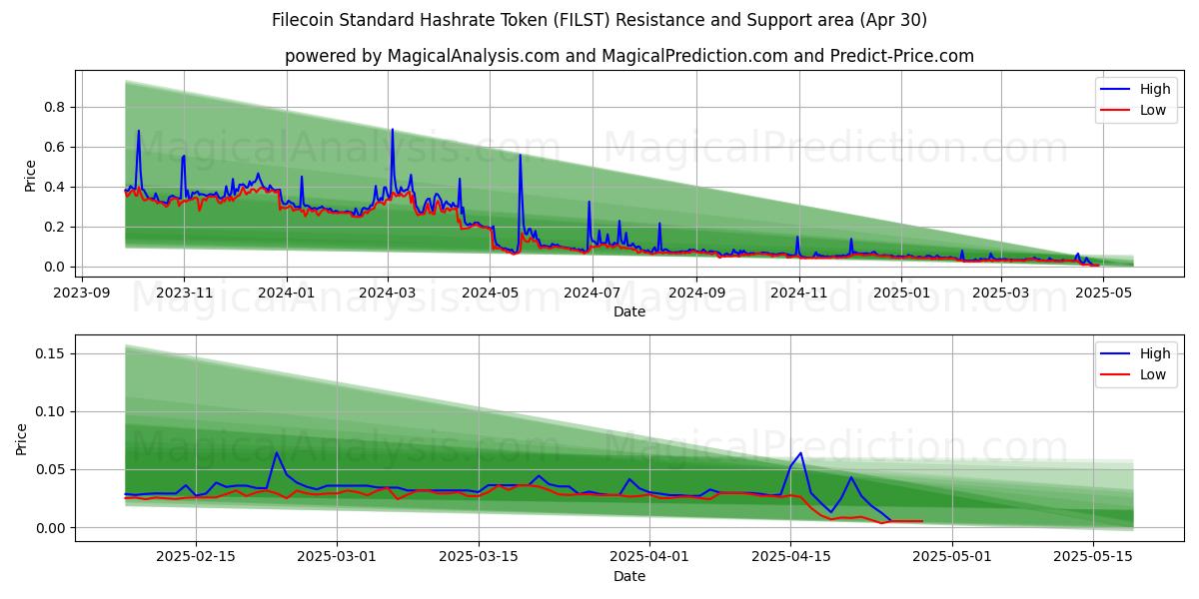Click the '2025-05' tick label on top chart

click(x=1104, y=293)
